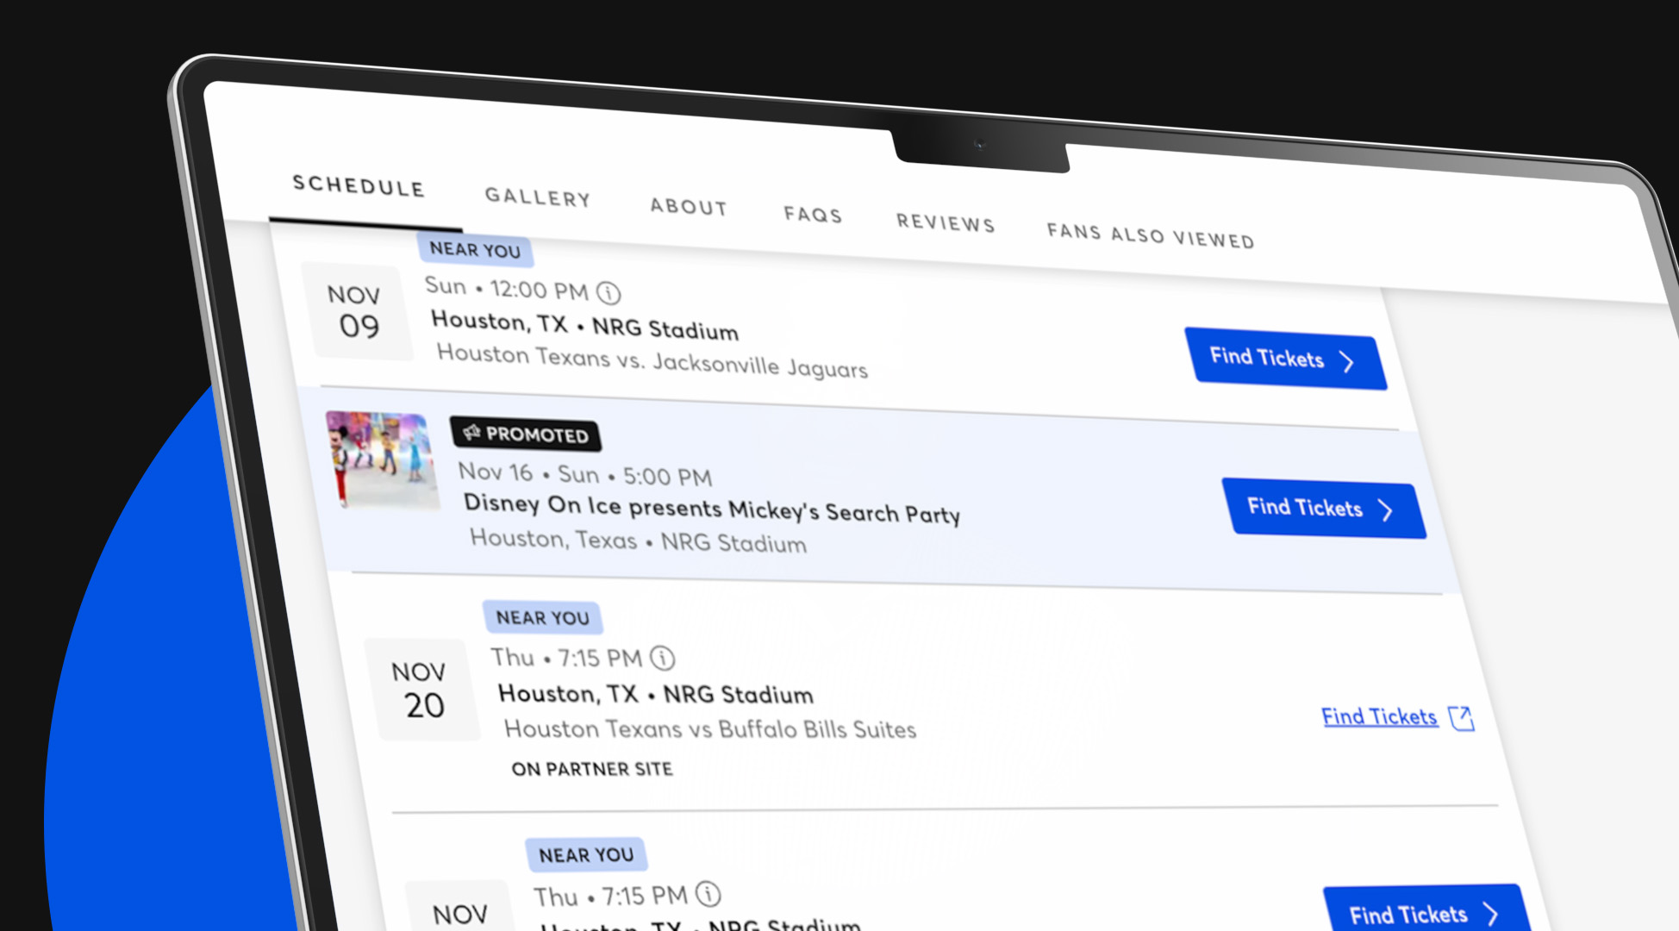Screen dimensions: 1679x931
Task: Click the info icon on the bottom Thursday event
Action: [708, 895]
